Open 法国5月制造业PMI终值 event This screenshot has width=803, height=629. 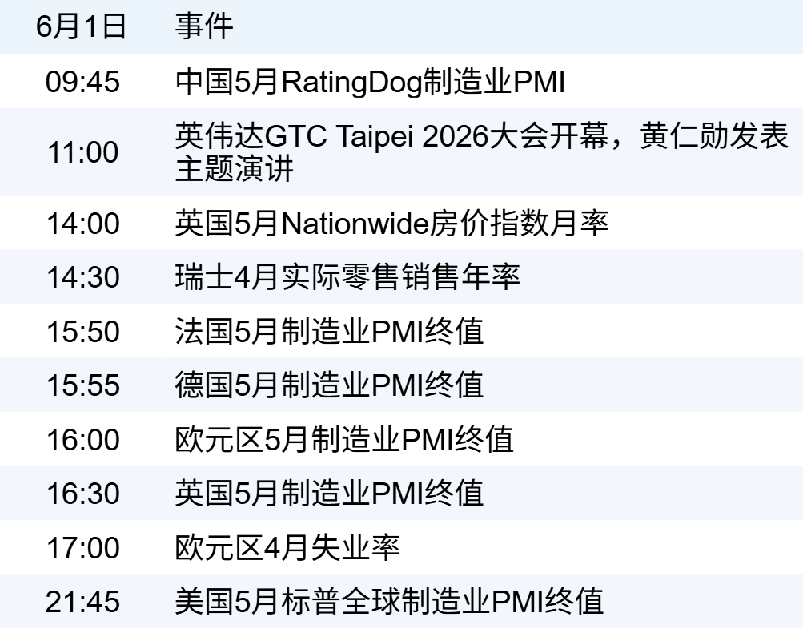(329, 331)
